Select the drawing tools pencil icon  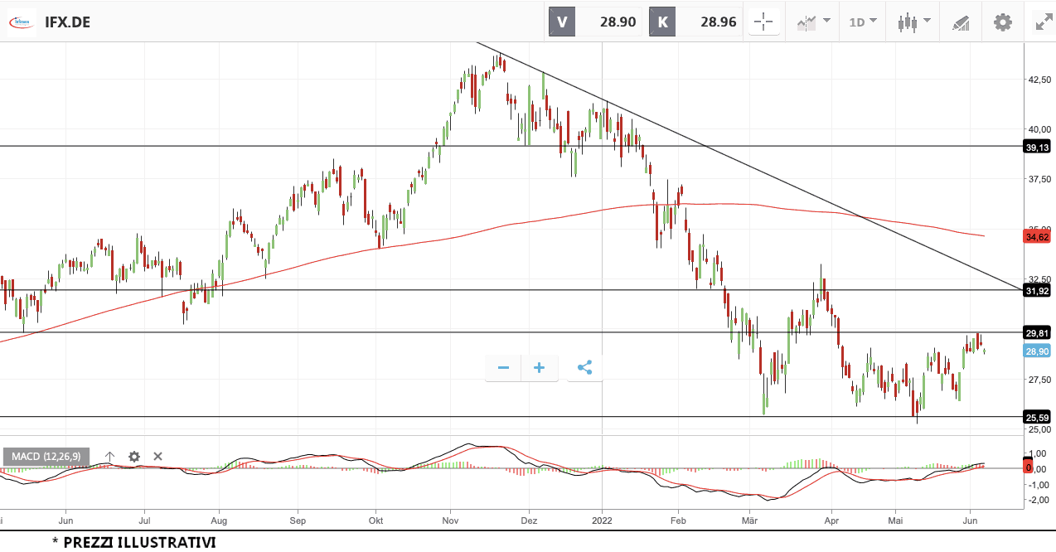(x=961, y=22)
